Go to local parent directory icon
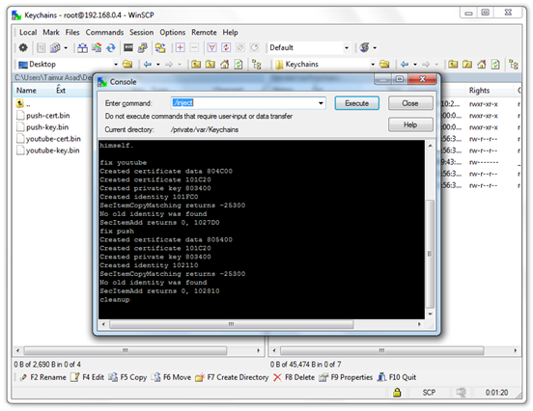 (x=196, y=64)
